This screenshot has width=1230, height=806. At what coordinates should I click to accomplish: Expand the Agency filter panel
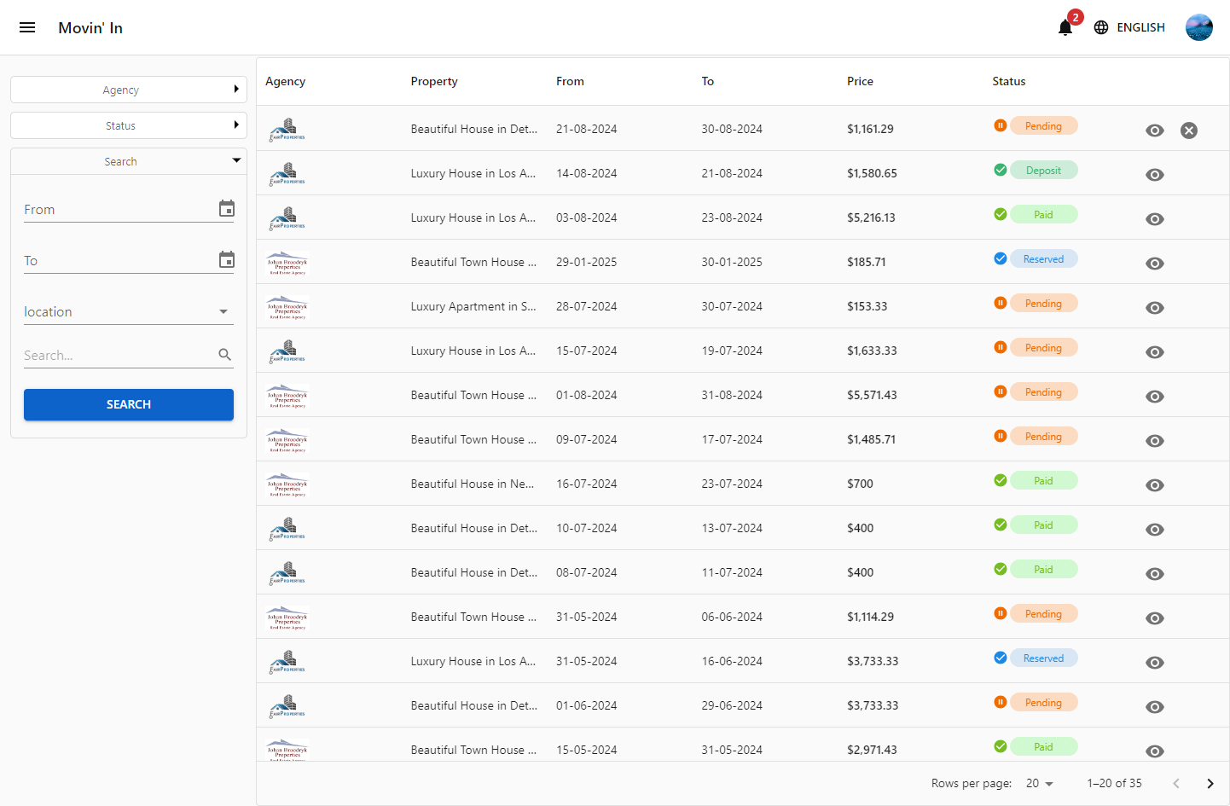[129, 90]
